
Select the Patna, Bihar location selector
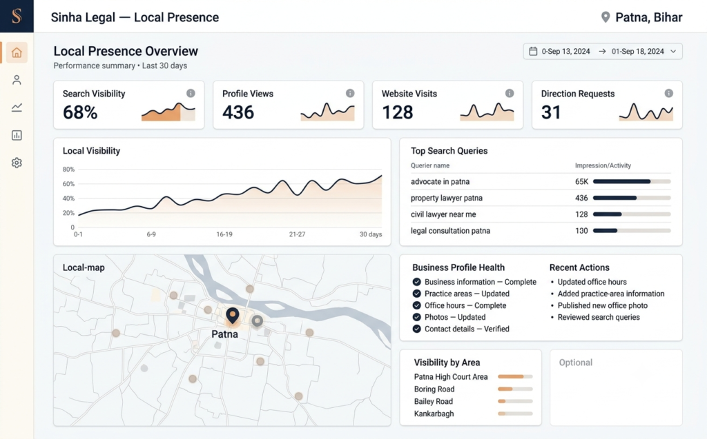pos(641,17)
